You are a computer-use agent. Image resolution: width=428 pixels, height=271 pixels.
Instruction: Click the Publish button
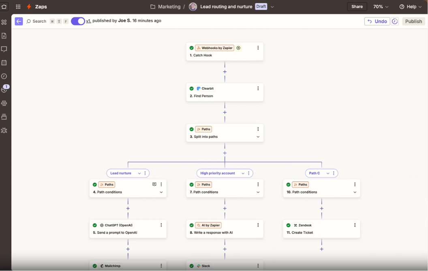(413, 22)
